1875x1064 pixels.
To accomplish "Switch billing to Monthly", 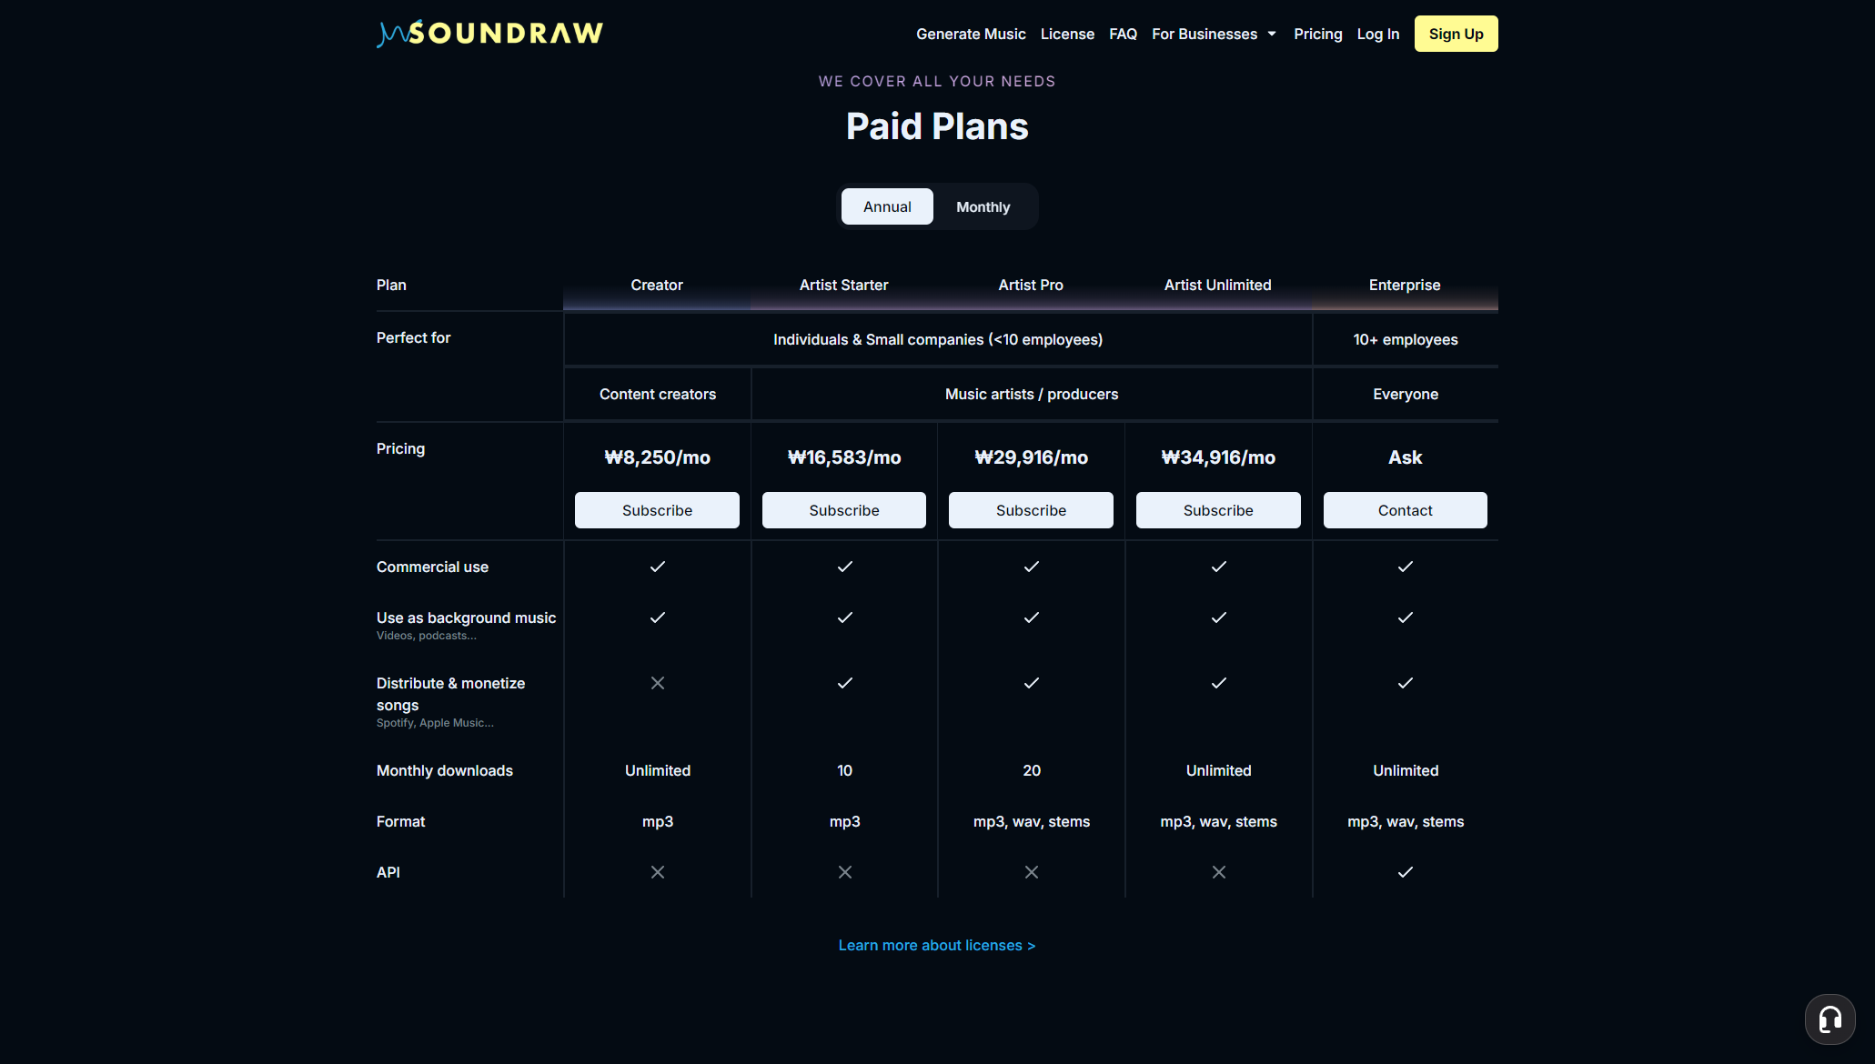I will tap(983, 206).
